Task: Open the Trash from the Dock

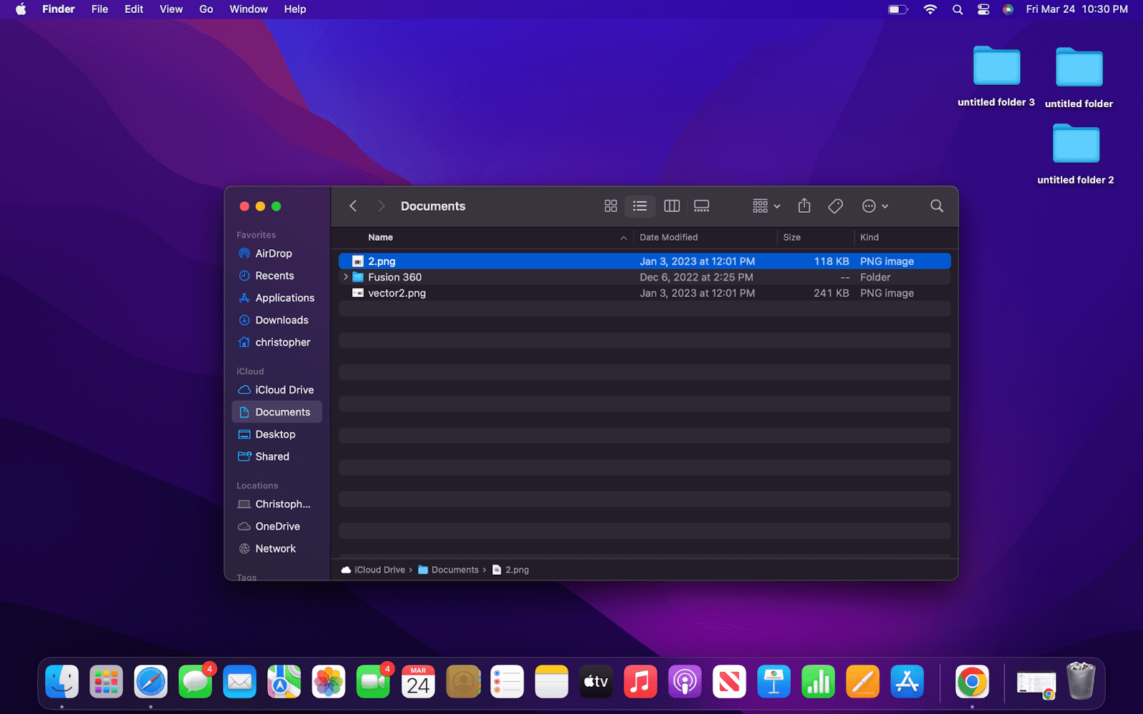Action: 1081,681
